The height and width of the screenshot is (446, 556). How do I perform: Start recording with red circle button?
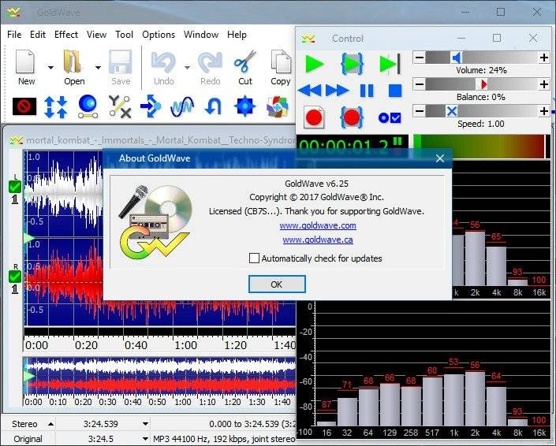tap(314, 117)
